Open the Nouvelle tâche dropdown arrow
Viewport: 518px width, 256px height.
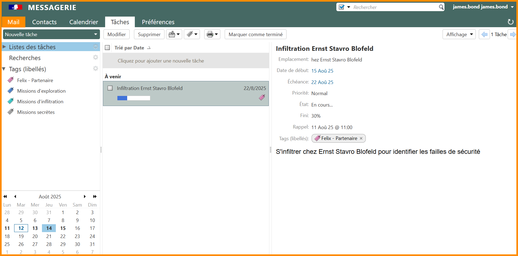click(x=96, y=35)
